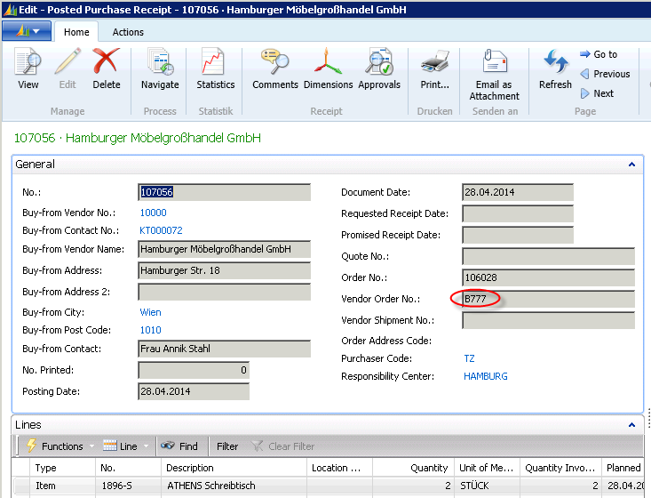The image size is (651, 498).
Task: Click the Vendor Order No. field
Action: coord(548,299)
